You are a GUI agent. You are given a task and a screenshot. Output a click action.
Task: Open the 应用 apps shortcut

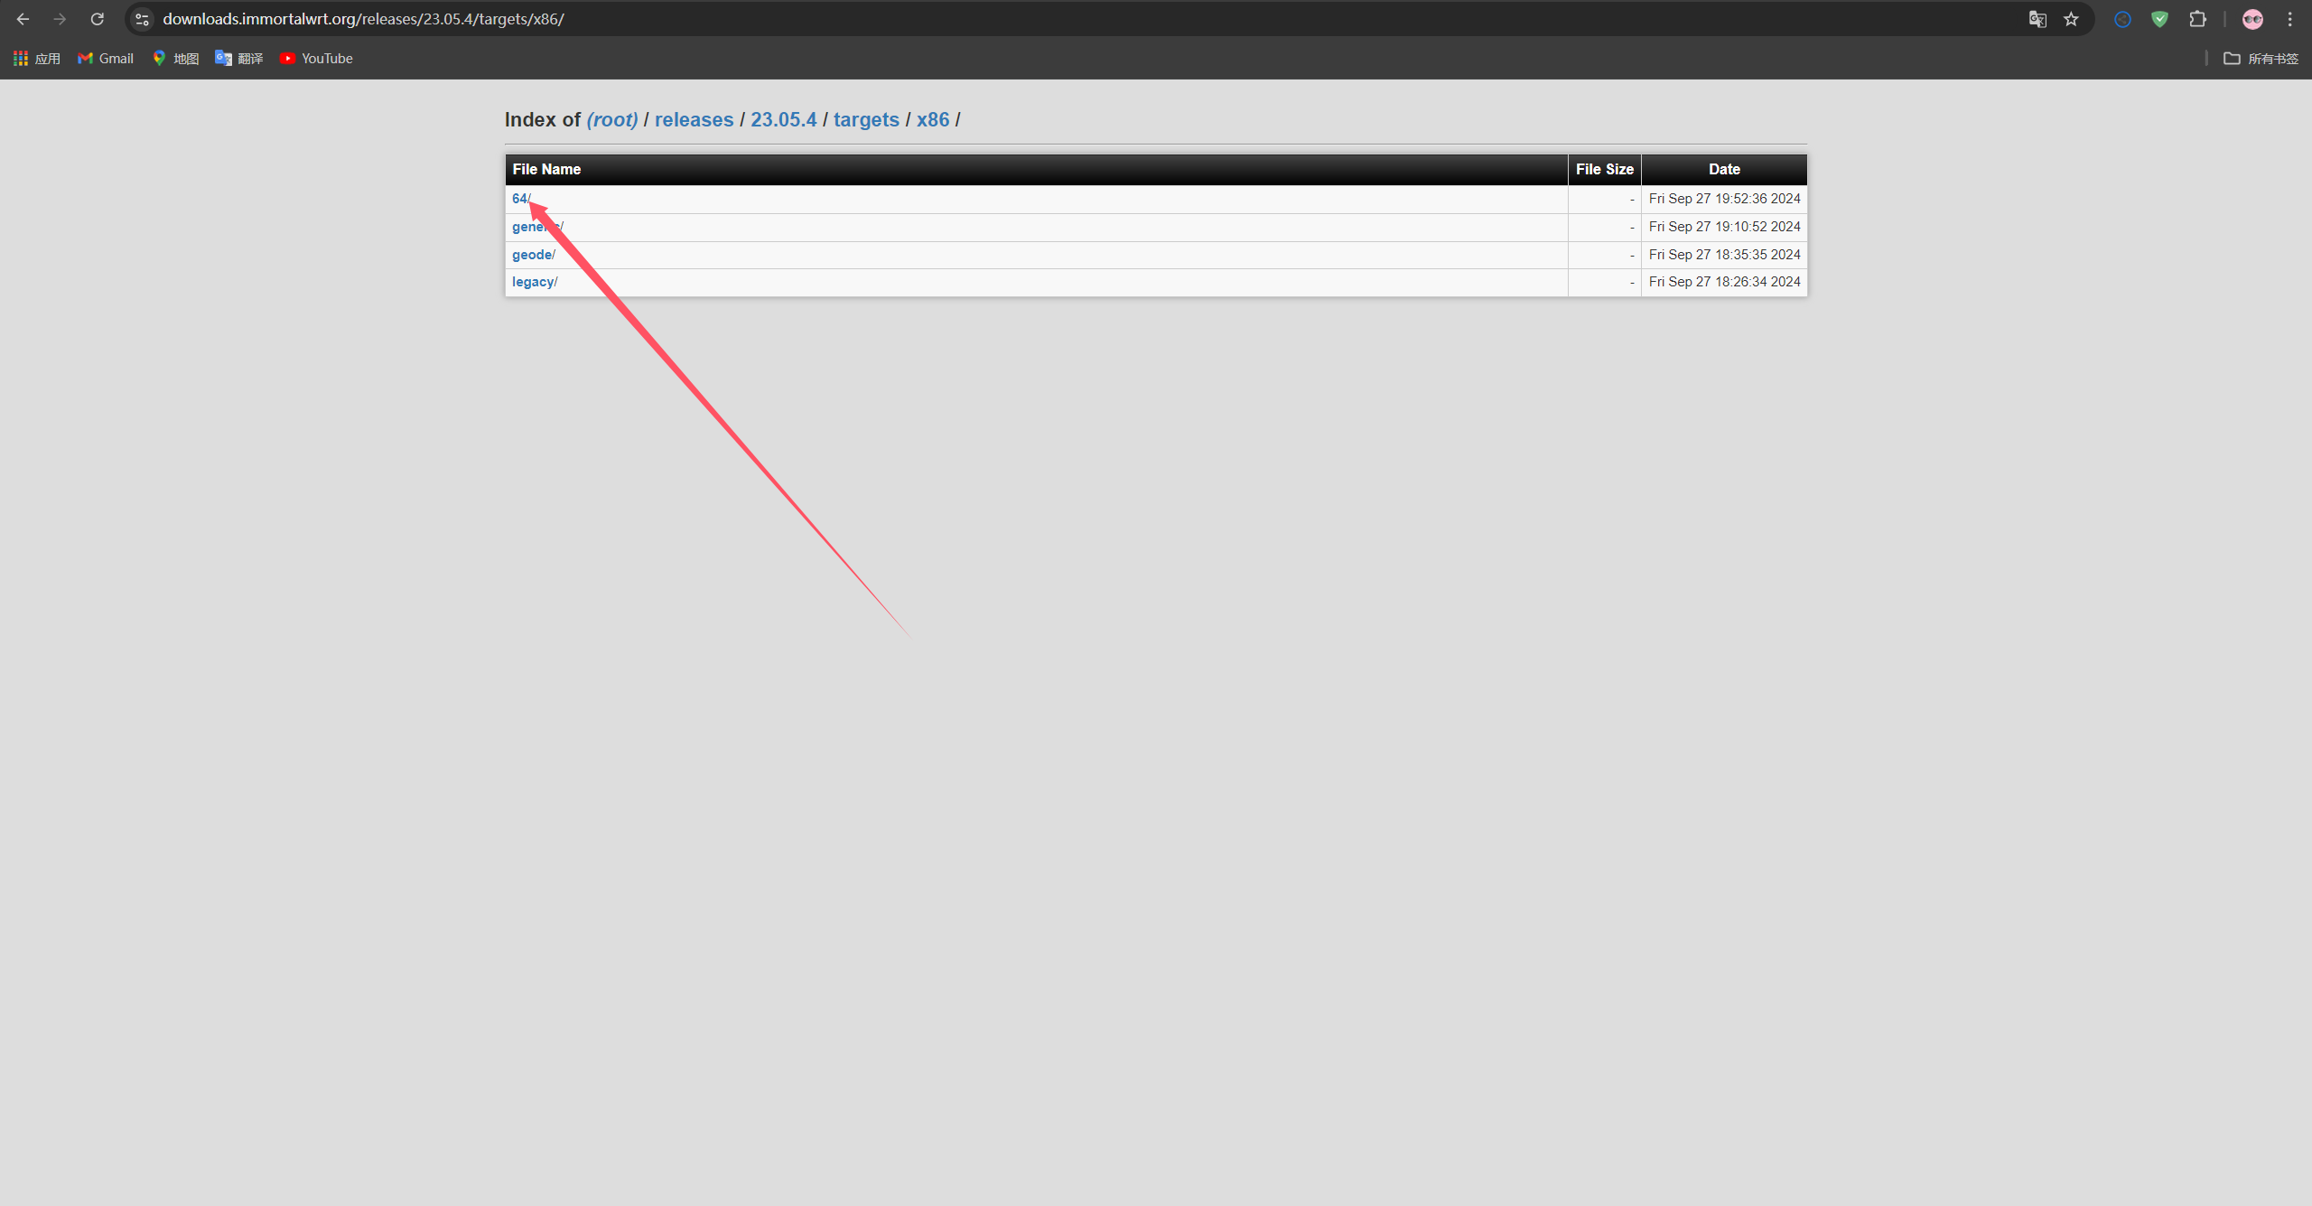[x=37, y=59]
